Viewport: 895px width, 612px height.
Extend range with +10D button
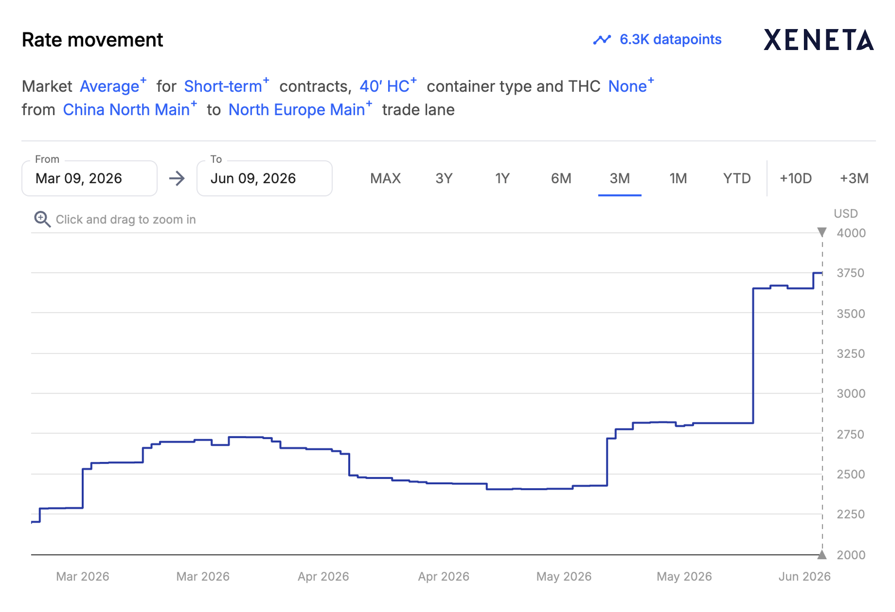click(x=796, y=178)
